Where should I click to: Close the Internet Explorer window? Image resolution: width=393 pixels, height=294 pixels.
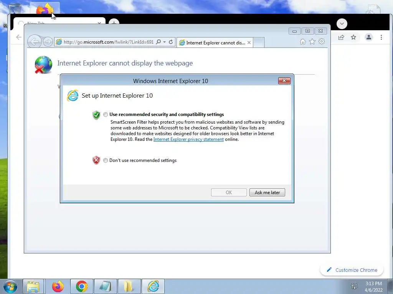coord(320,31)
